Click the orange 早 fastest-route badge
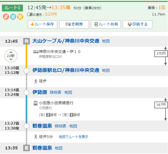 tap(6, 17)
